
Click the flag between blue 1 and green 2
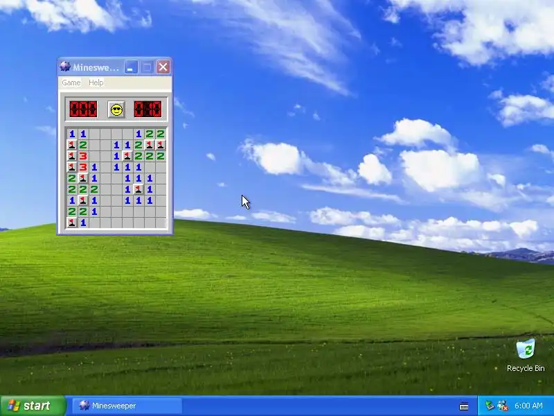127,156
